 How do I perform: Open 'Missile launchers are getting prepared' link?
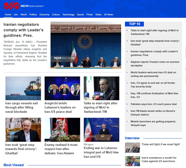(153, 123)
